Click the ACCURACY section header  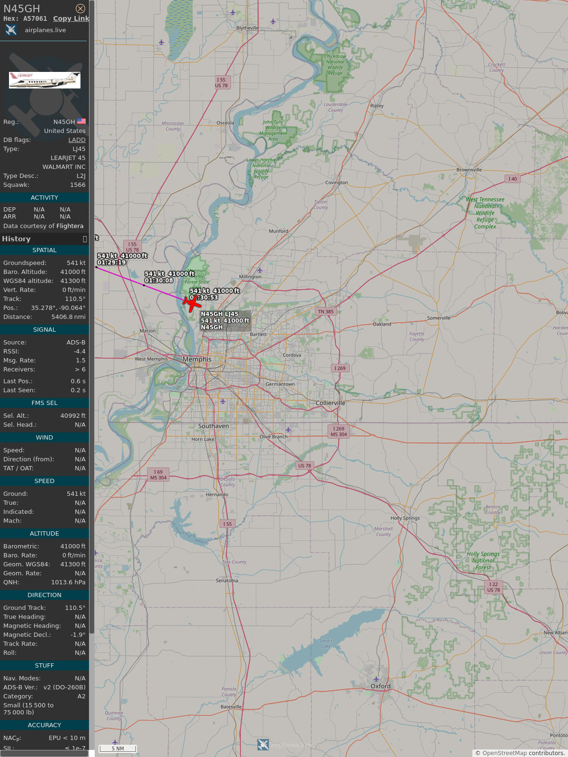pyautogui.click(x=44, y=725)
